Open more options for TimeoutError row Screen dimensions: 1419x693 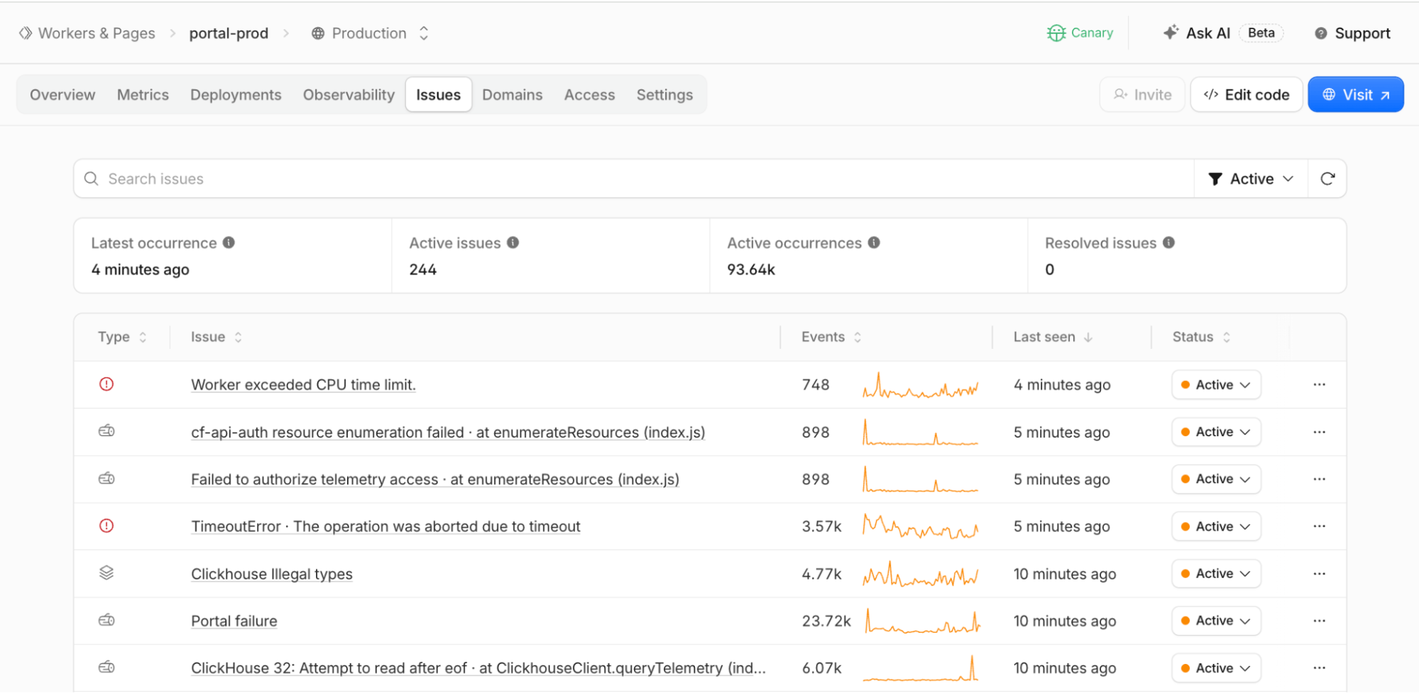pos(1320,526)
